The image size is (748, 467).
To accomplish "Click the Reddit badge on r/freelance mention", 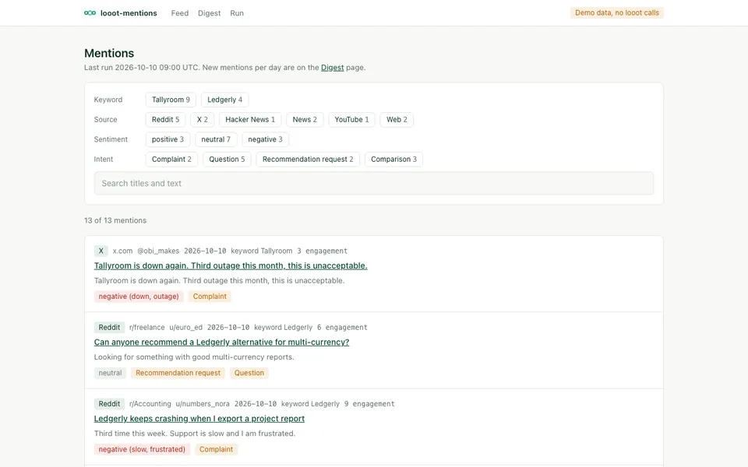I will (109, 328).
